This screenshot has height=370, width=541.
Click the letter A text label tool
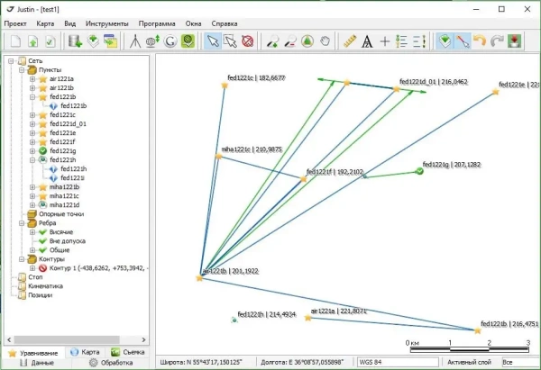coord(367,41)
